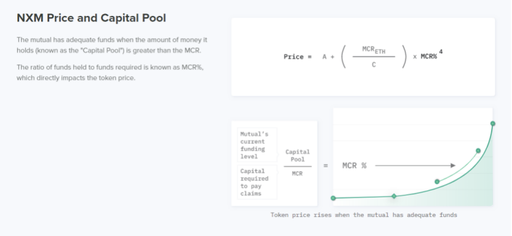512x236 pixels.
Task: Click the diamond marker on the price curve
Action: (394, 196)
